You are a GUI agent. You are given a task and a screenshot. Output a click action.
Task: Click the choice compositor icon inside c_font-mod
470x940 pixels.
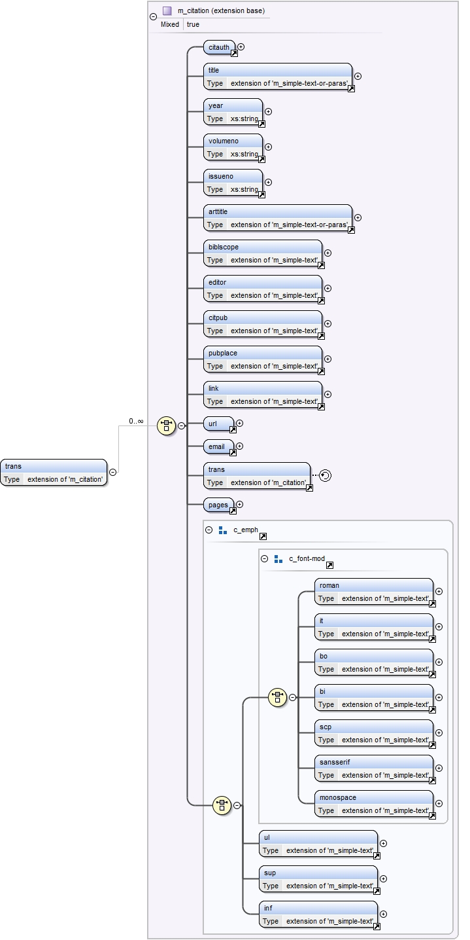point(278,697)
